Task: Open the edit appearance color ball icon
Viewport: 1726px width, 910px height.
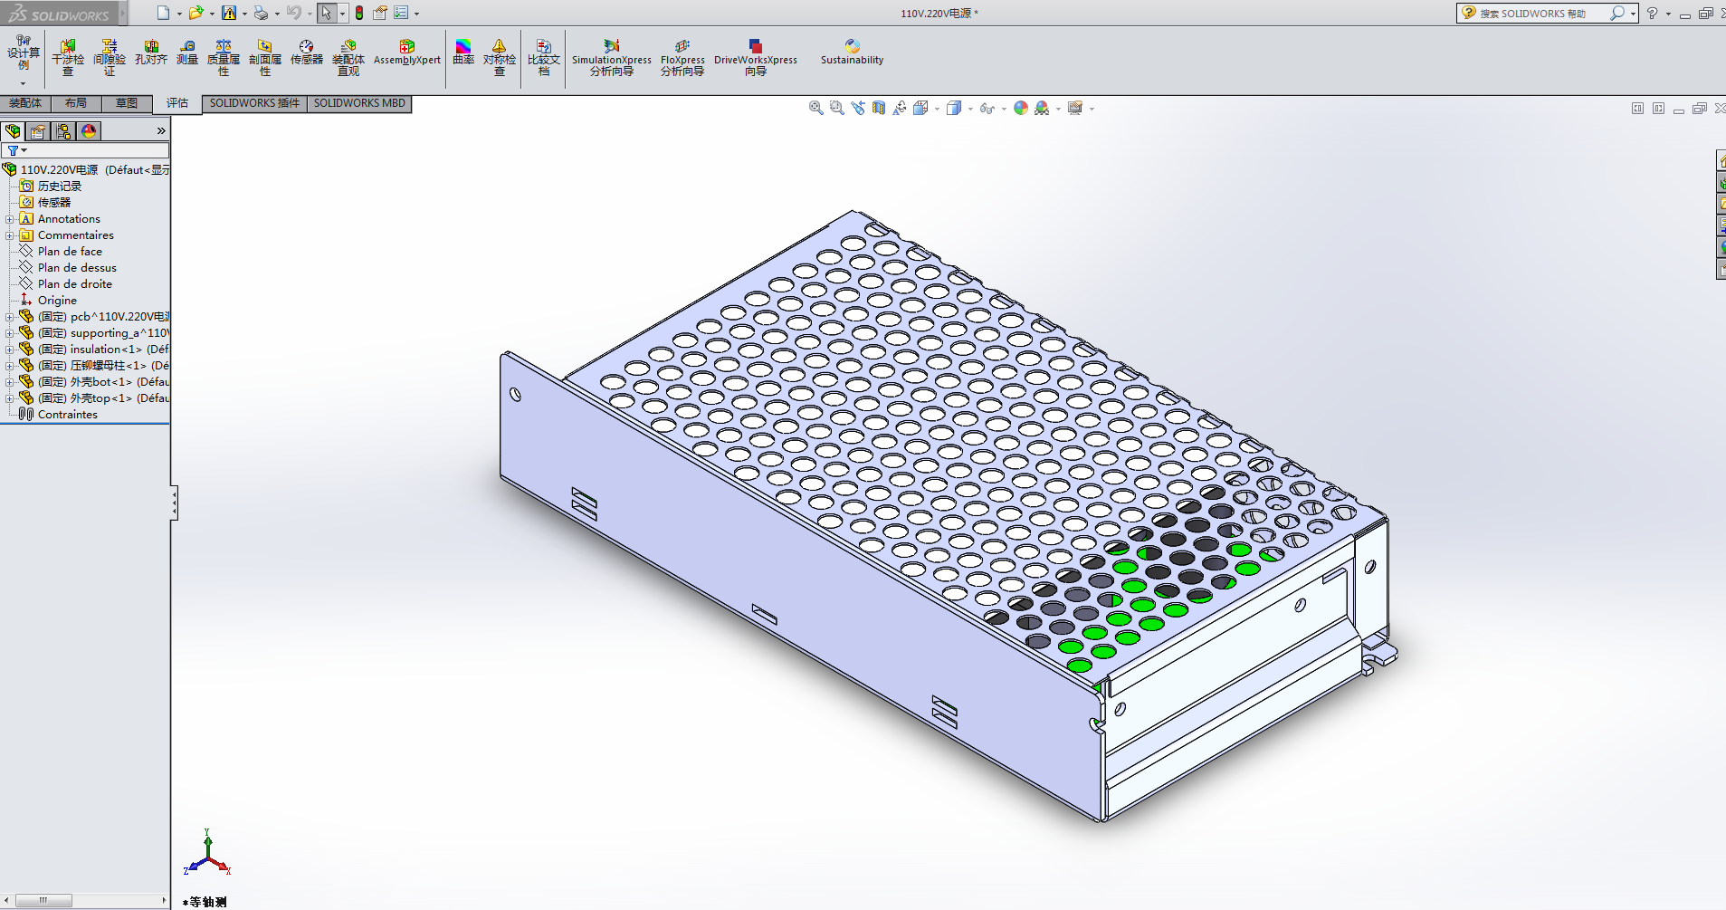Action: point(1021,108)
